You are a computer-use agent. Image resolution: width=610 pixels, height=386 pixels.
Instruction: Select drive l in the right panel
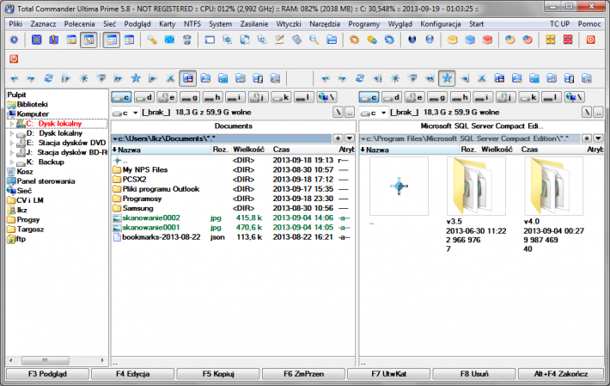(x=552, y=97)
